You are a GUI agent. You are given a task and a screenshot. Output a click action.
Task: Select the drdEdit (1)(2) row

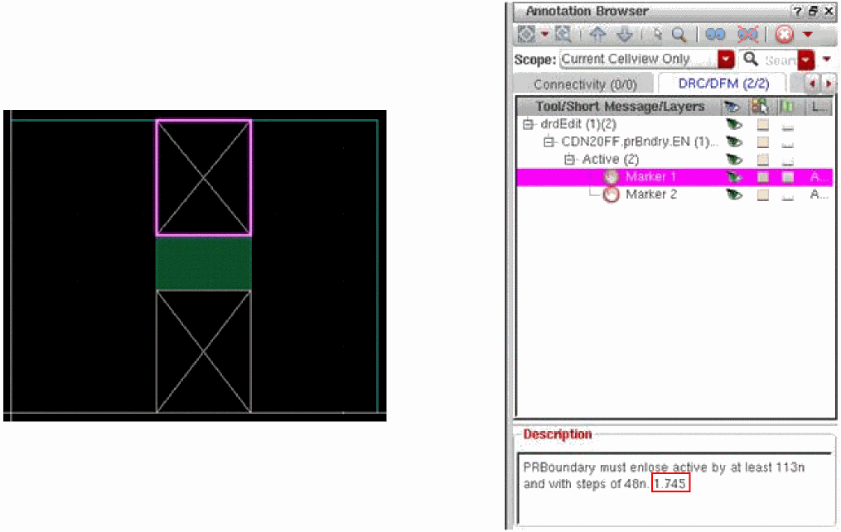(x=578, y=124)
